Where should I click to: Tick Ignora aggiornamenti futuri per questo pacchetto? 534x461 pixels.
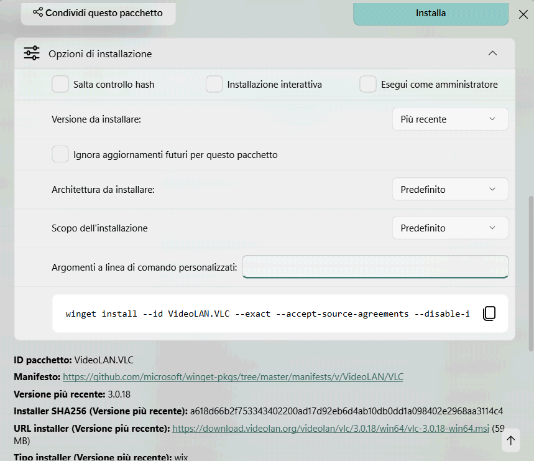[60, 154]
